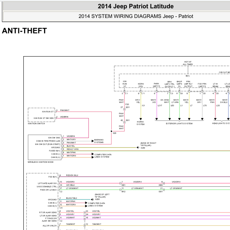Select the 'LIFTGATE AJAR SIG' pin label

coord(47,183)
